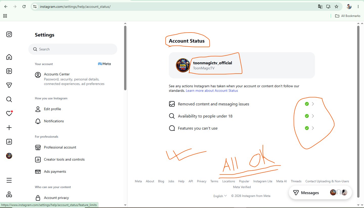The height and width of the screenshot is (208, 364).
Task: Open the Instagram logo home link
Action: click(9, 34)
